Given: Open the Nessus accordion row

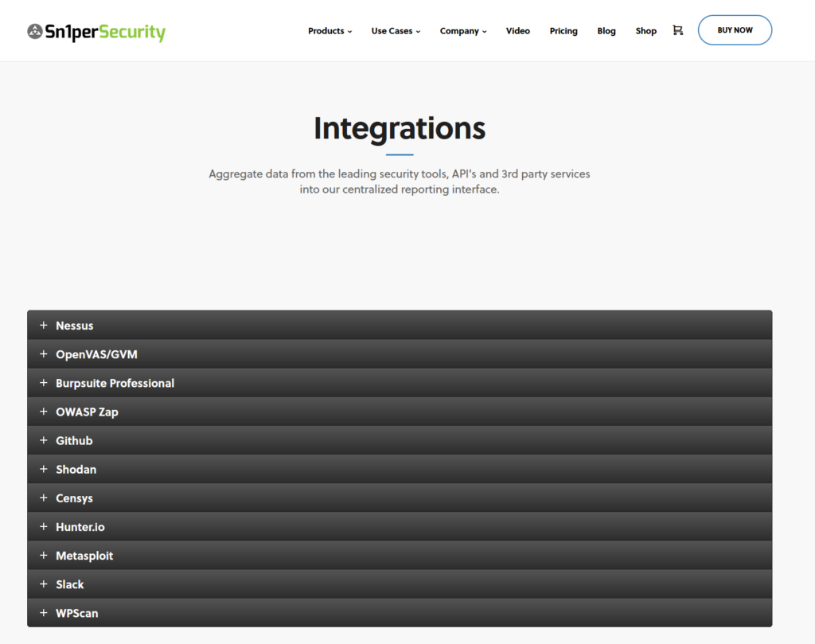Looking at the screenshot, I should point(400,326).
